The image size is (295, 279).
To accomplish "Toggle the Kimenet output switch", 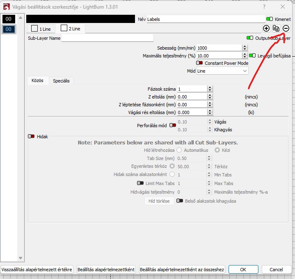I will coord(270,19).
